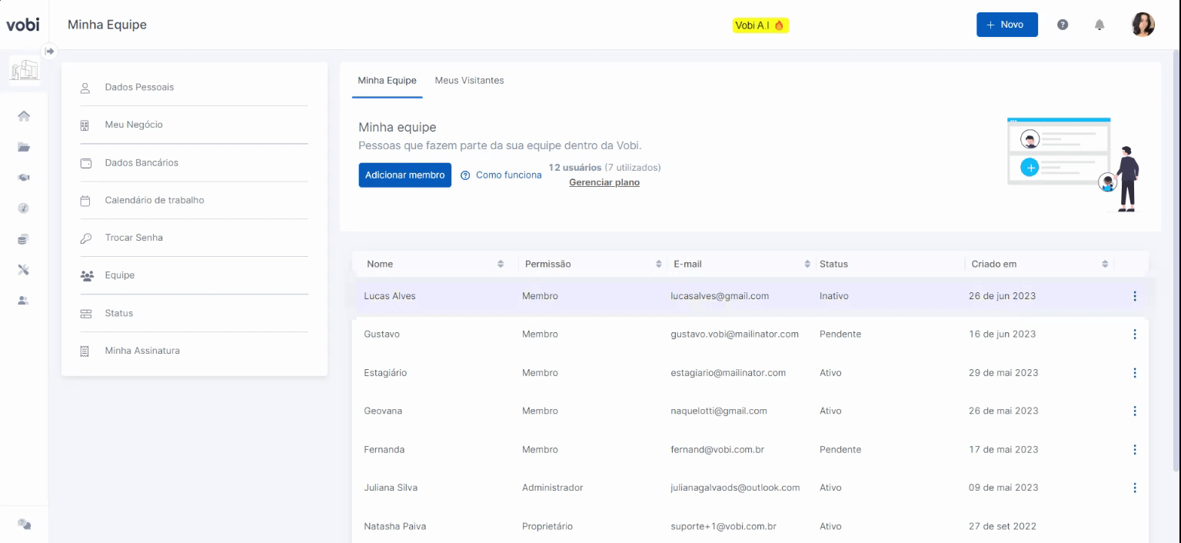Open the Gerenciar plano link
This screenshot has height=543, width=1181.
(604, 183)
